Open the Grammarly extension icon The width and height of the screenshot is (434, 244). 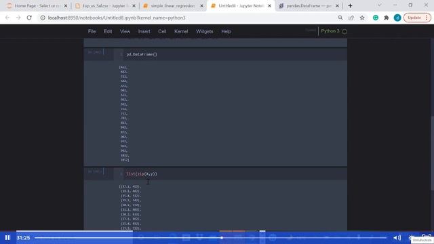[x=376, y=18]
